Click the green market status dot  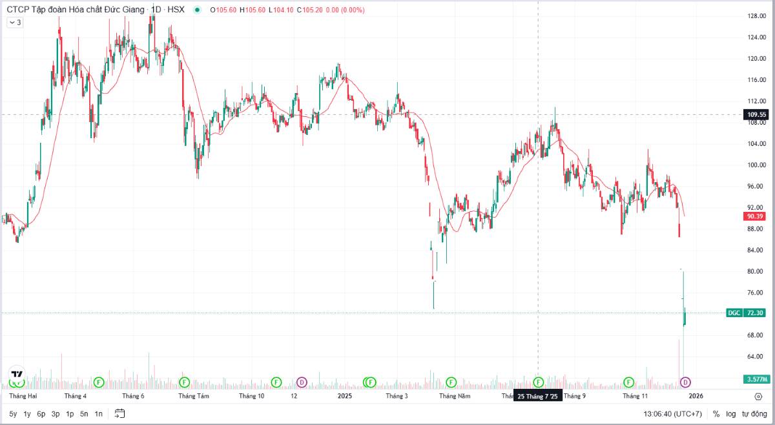196,10
